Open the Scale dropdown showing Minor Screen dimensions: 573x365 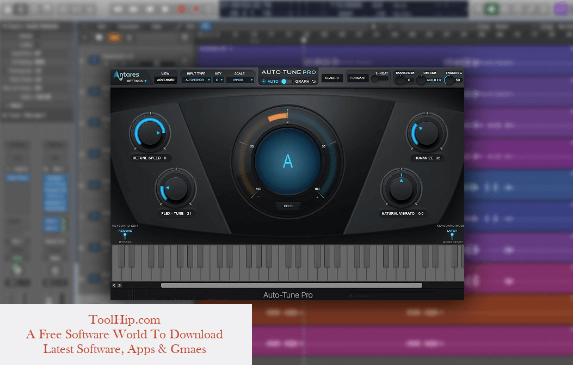click(x=240, y=79)
